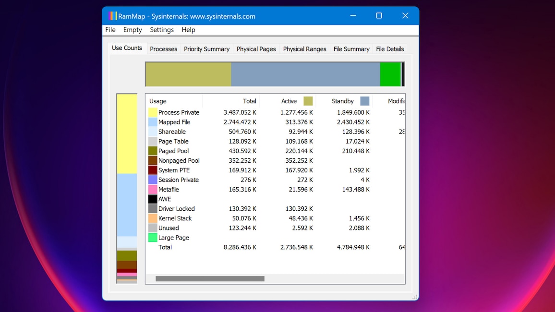
Task: Select the Paged Pool row label
Action: (x=173, y=151)
